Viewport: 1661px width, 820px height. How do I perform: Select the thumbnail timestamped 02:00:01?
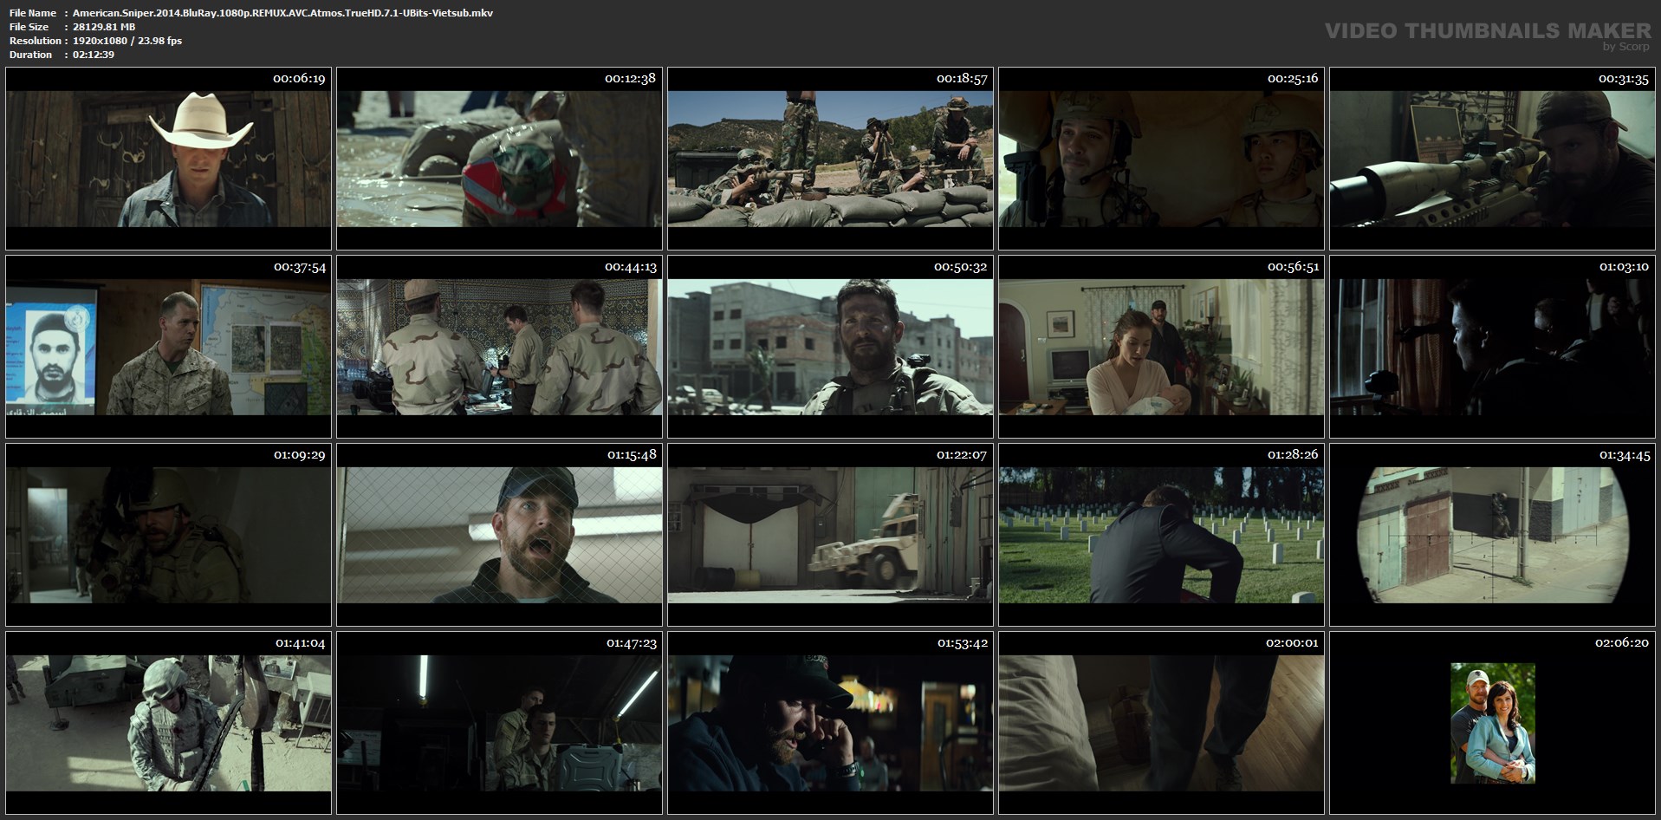[1161, 723]
